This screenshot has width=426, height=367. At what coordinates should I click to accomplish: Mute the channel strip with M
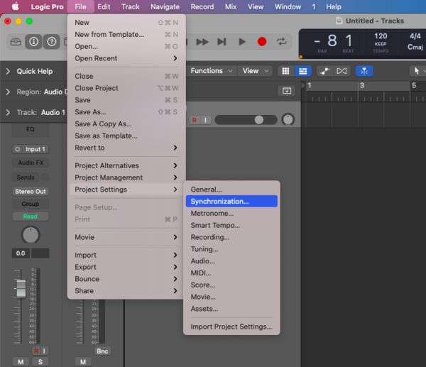(21, 362)
